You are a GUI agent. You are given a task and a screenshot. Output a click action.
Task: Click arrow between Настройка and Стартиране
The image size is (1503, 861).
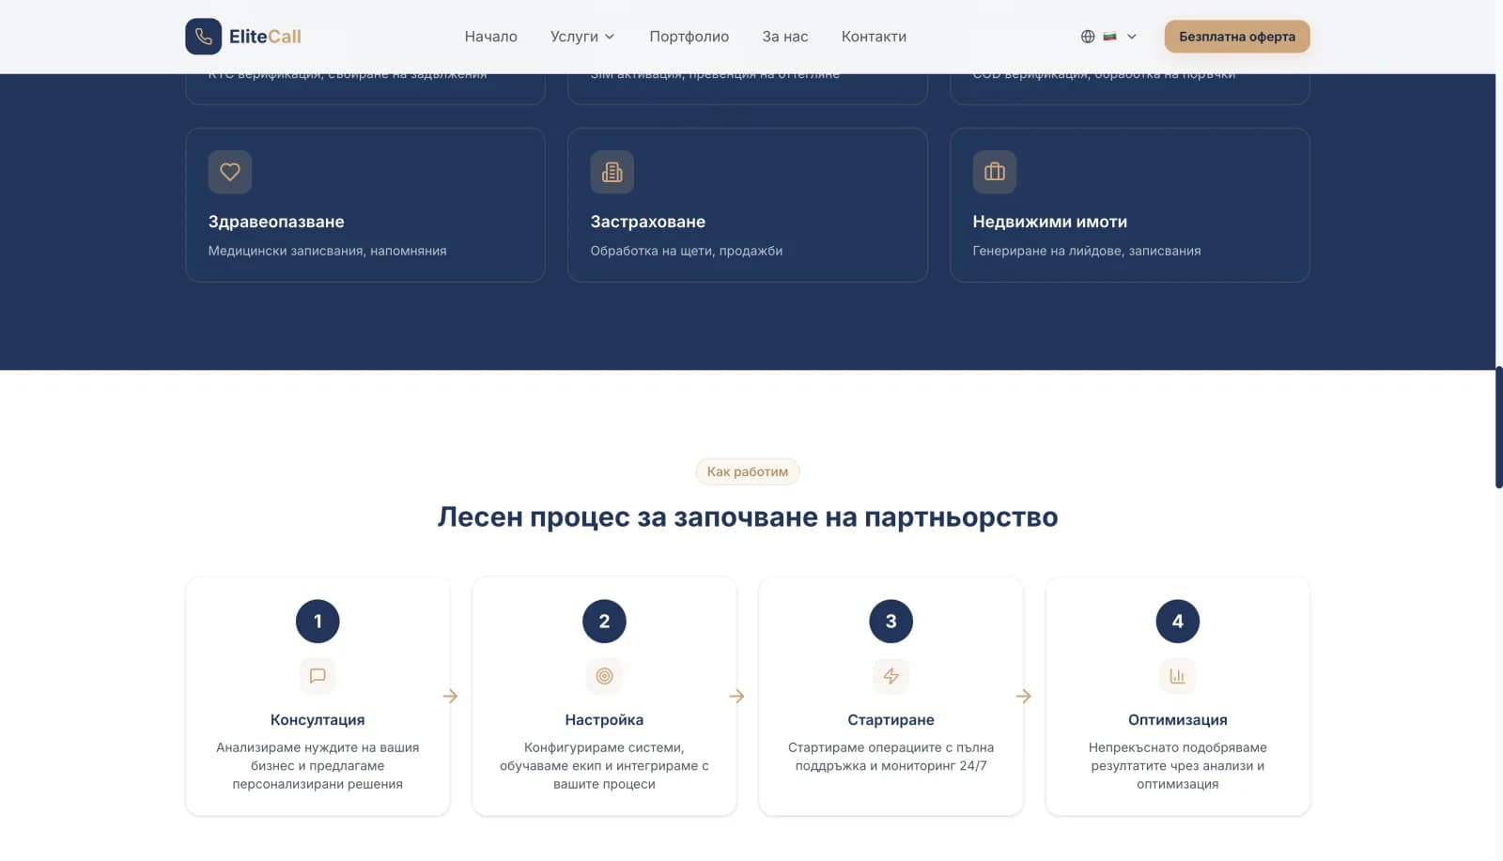tap(736, 696)
